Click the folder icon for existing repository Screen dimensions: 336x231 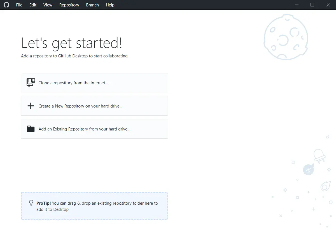coord(31,129)
